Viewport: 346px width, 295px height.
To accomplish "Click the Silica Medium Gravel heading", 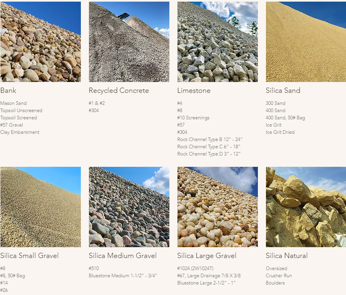I will (122, 256).
